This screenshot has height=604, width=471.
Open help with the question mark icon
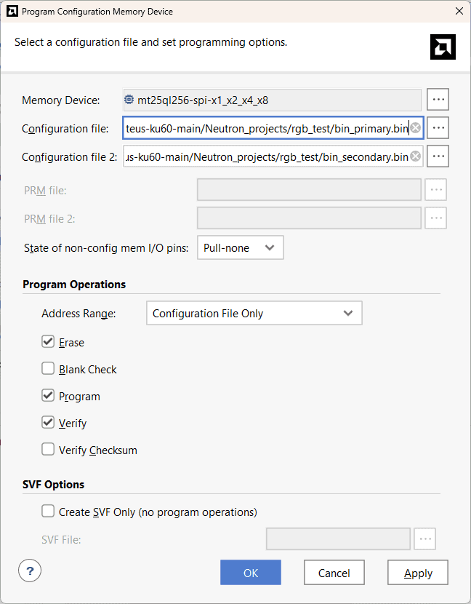(30, 570)
